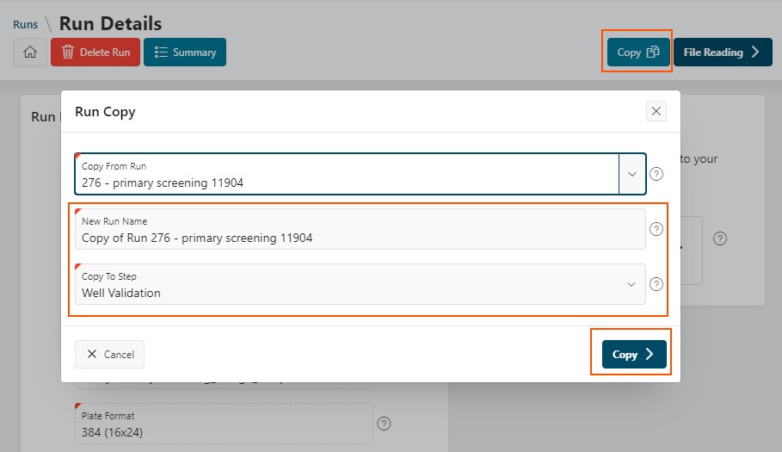This screenshot has width=782, height=452.
Task: Open the Summary list view
Action: [x=184, y=52]
